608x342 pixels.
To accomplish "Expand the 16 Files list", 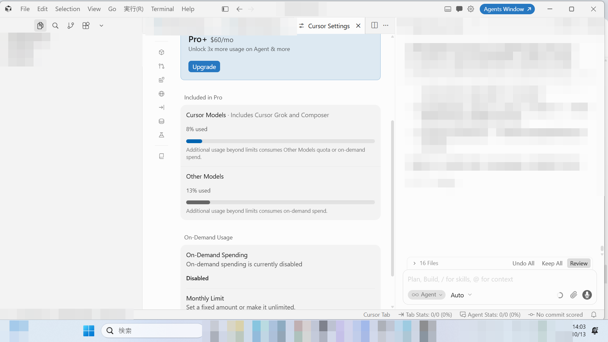I will 426,263.
